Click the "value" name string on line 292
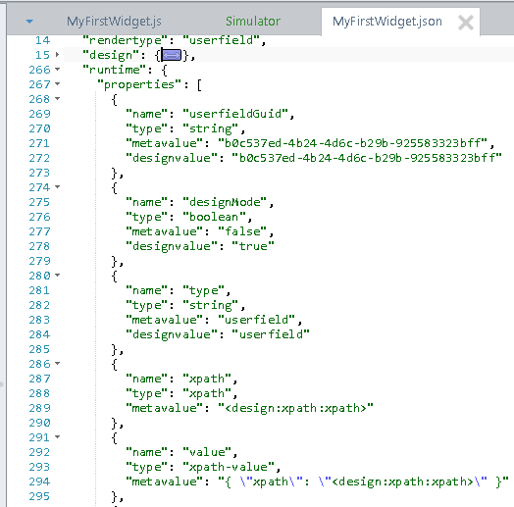The width and height of the screenshot is (514, 507). 207,452
